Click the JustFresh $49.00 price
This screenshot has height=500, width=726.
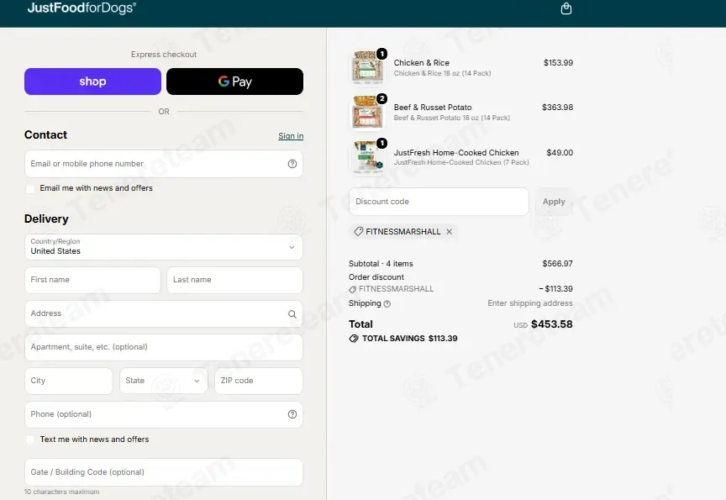560,153
